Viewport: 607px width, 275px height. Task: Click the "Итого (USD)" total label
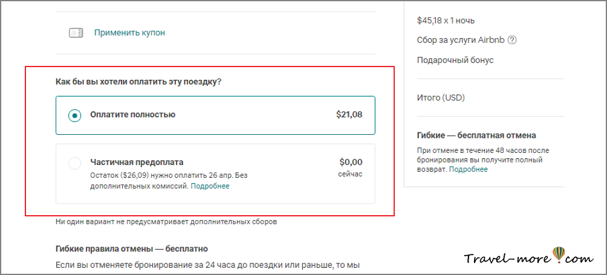[441, 97]
